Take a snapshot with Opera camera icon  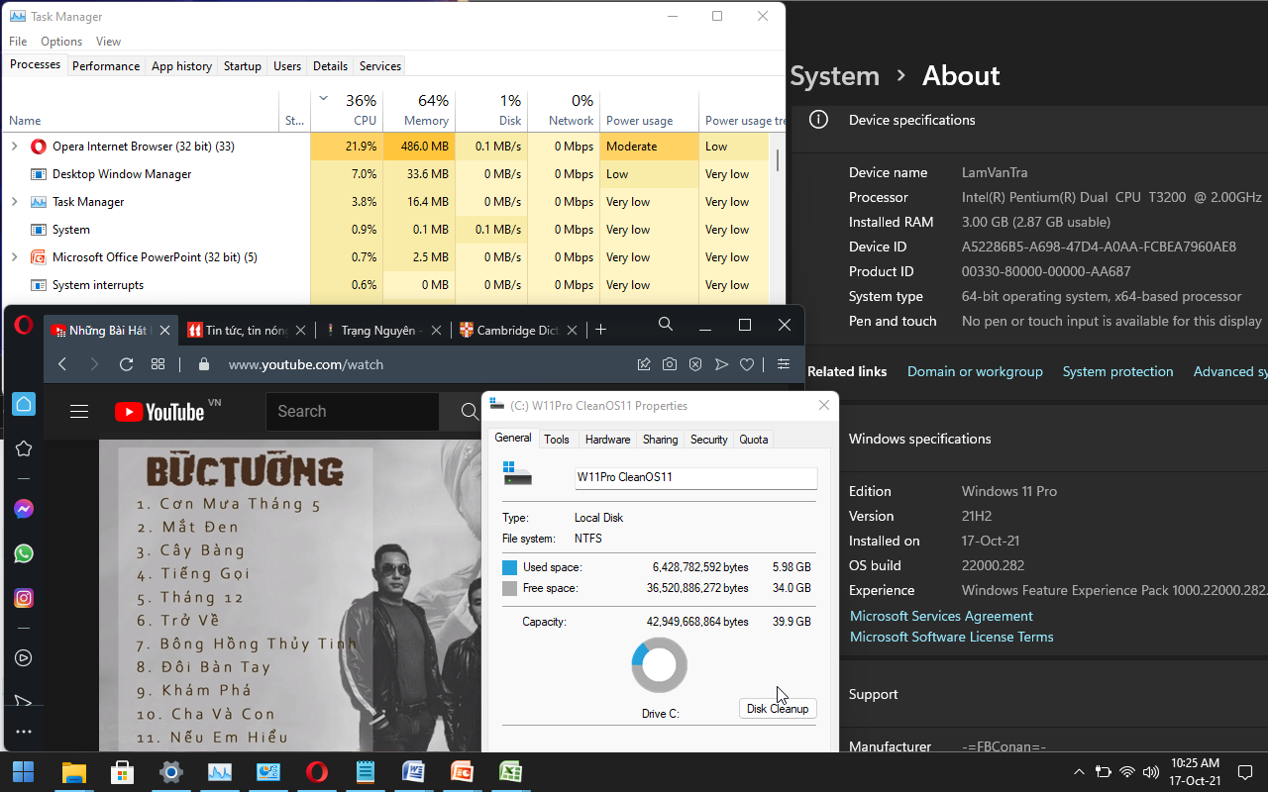coord(670,364)
